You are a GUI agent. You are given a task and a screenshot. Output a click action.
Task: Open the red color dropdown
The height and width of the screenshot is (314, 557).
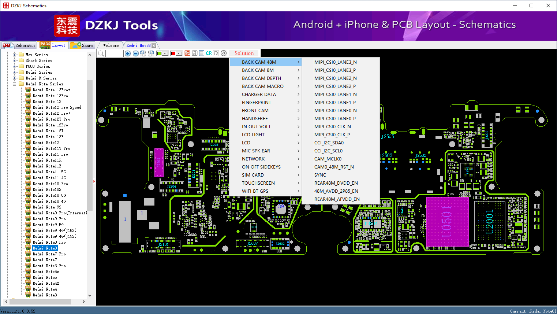pyautogui.click(x=179, y=53)
